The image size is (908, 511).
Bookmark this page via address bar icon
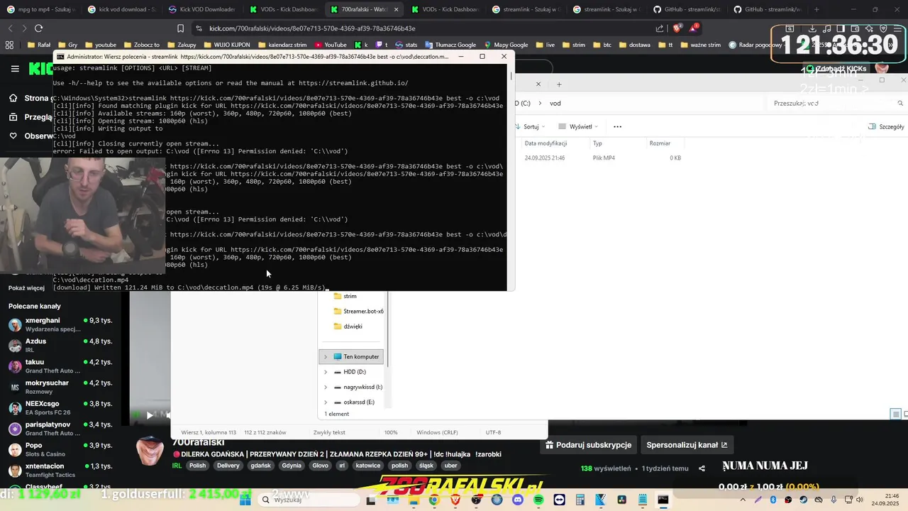(180, 28)
